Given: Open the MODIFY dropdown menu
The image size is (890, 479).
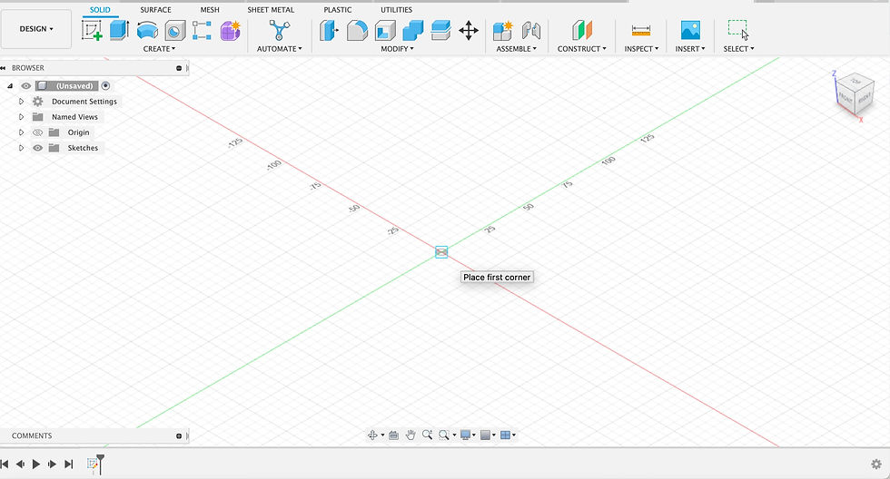Looking at the screenshot, I should [398, 49].
